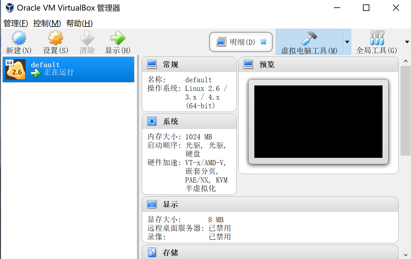Click the 显示(H) green arrow icon
Image resolution: width=411 pixels, height=259 pixels.
118,38
